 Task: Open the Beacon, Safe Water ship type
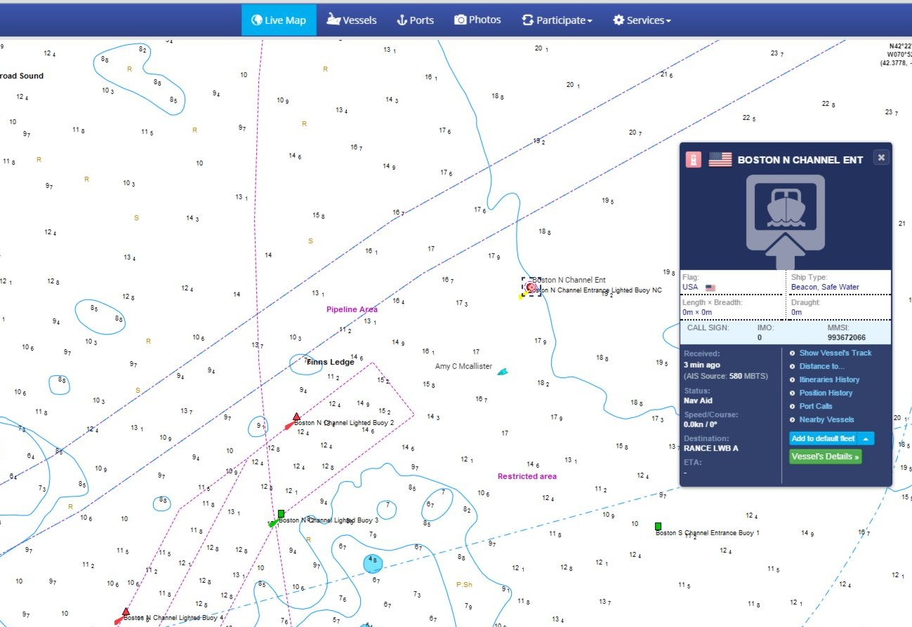click(825, 288)
